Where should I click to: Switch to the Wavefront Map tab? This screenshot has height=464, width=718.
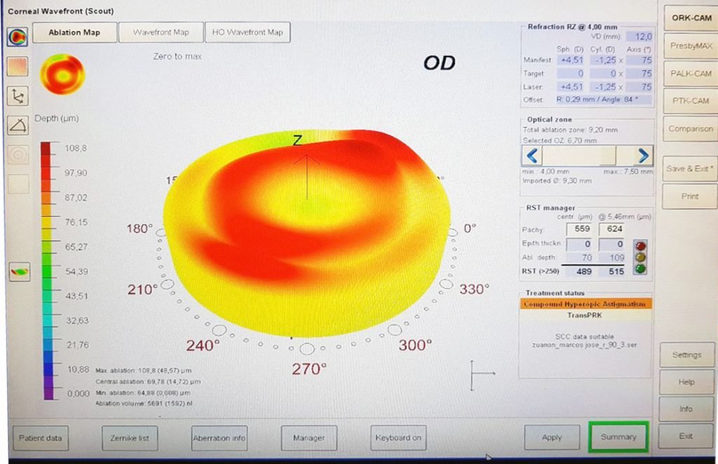click(x=161, y=32)
